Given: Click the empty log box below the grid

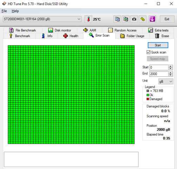Looking at the screenshot, I should 71,159.
